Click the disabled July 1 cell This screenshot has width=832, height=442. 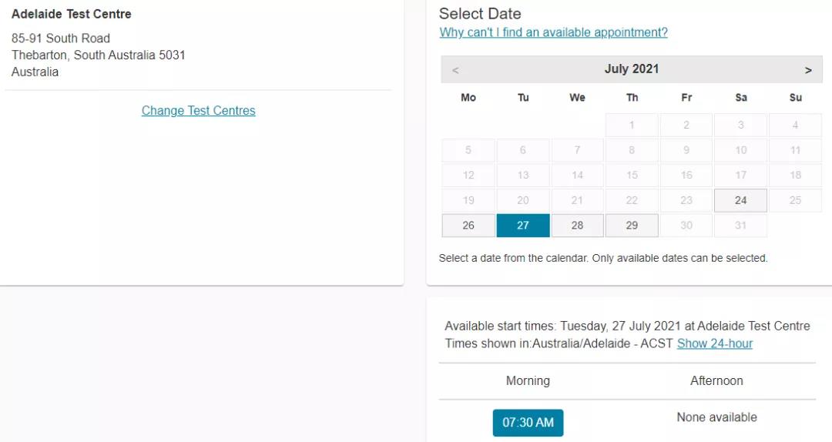point(632,125)
